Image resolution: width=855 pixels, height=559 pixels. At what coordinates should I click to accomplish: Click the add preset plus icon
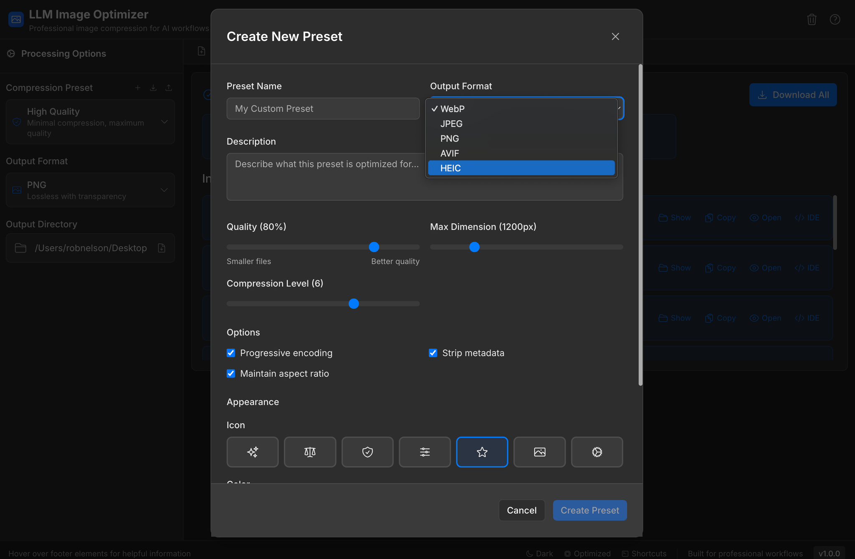[138, 88]
